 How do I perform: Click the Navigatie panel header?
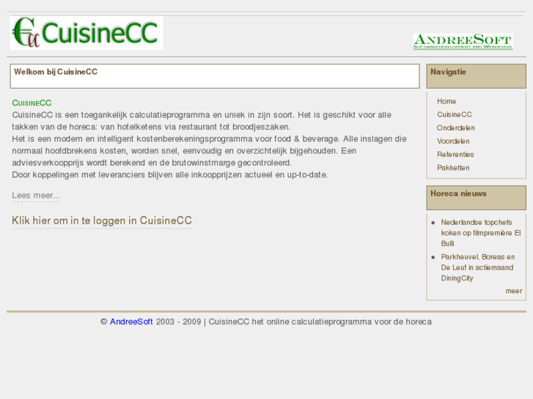pos(477,76)
